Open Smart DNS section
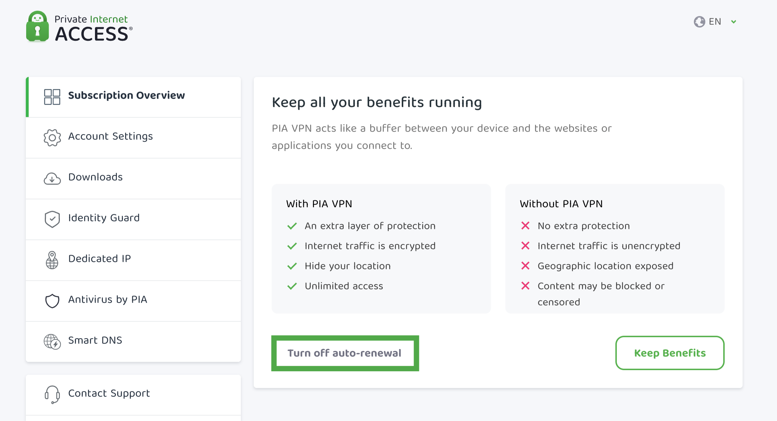 point(133,342)
